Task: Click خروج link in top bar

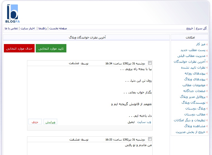Action: (x=190, y=28)
